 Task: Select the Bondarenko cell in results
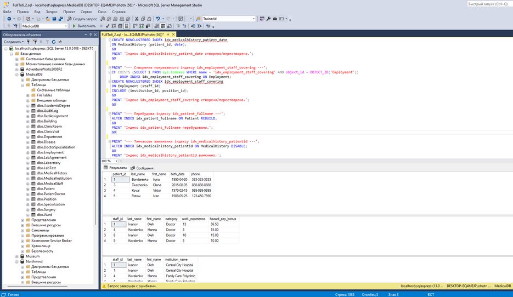[x=140, y=179]
